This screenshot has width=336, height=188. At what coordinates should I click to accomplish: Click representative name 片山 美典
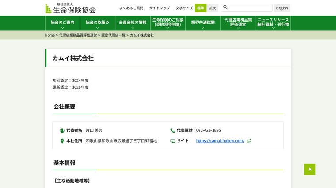pyautogui.click(x=94, y=130)
